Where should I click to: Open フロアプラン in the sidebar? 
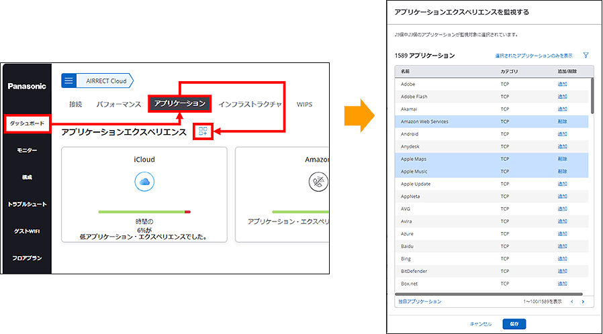pos(27,258)
